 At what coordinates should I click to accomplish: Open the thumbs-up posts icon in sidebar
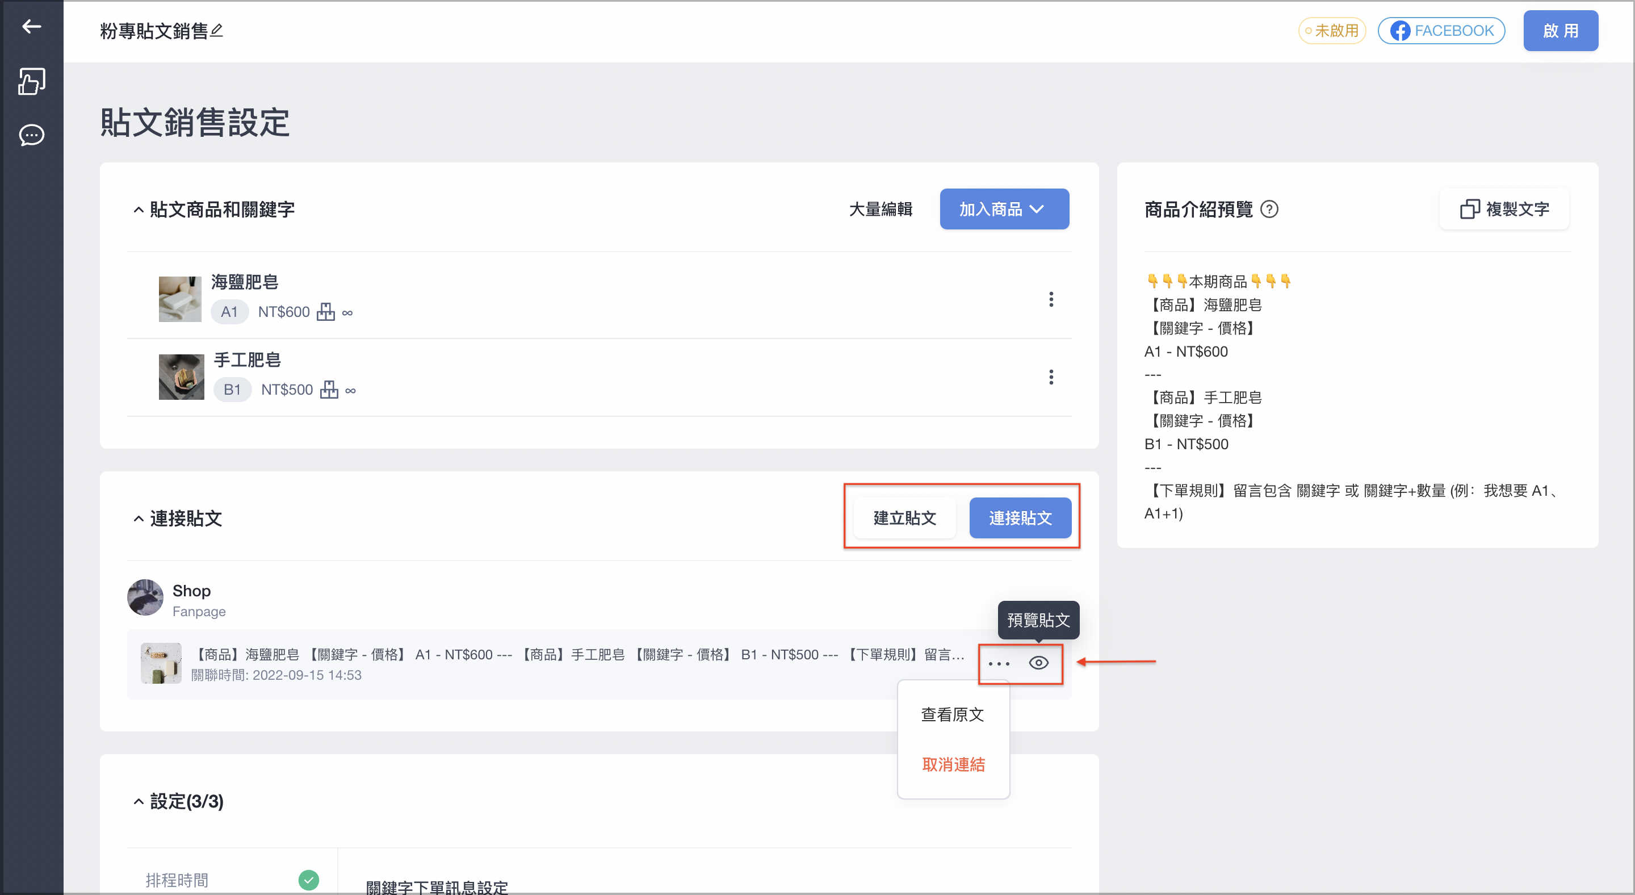pyautogui.click(x=31, y=81)
